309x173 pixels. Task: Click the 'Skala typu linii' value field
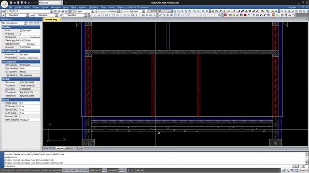pos(30,40)
